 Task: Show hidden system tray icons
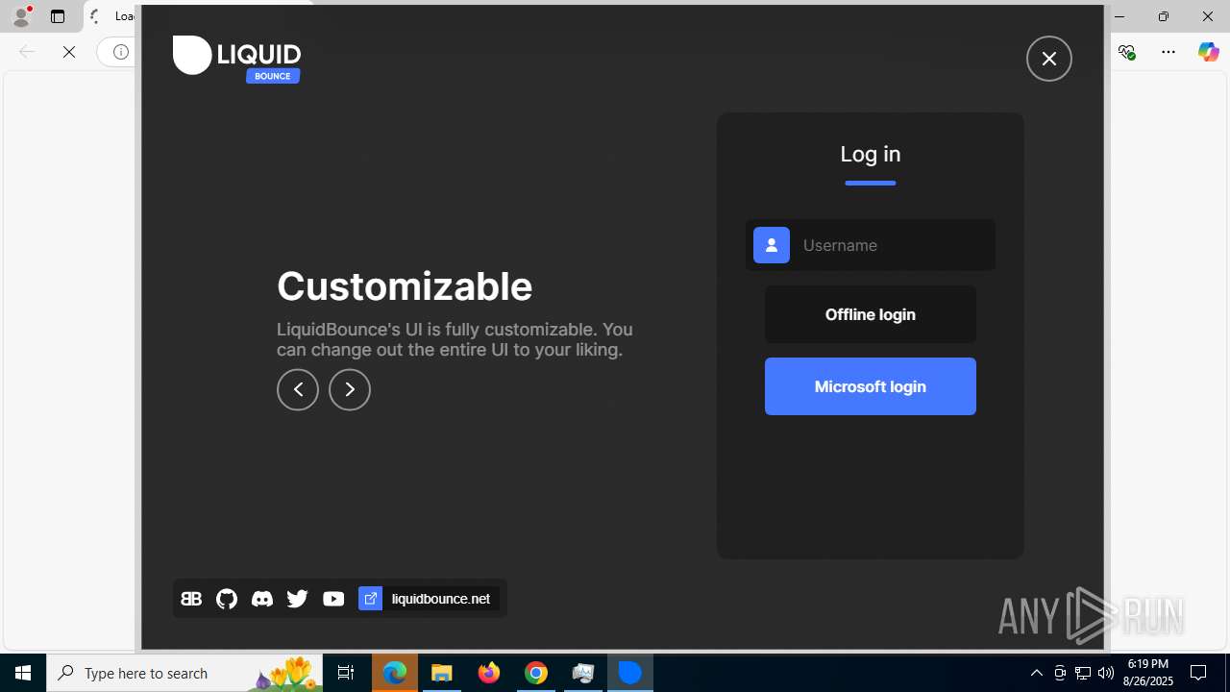[1036, 673]
